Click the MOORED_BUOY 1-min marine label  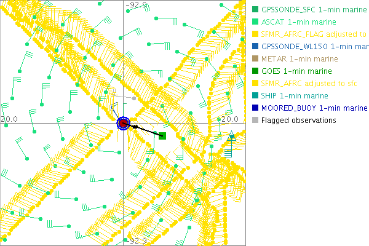click(x=314, y=108)
